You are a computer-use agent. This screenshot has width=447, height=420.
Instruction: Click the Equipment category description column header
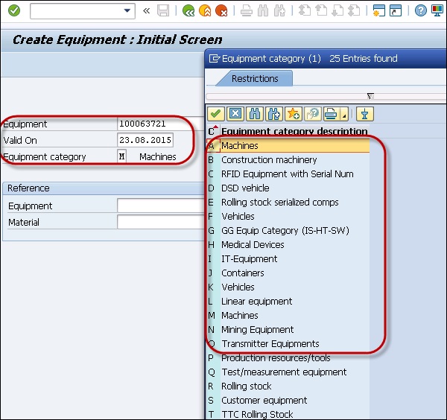(x=294, y=132)
